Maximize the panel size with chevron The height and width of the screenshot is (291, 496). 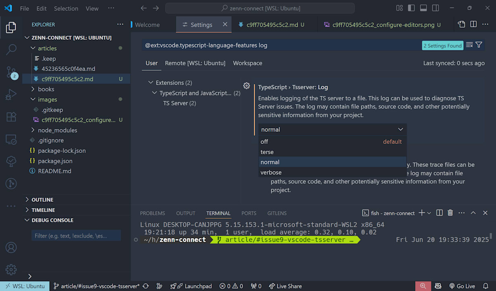coord(473,213)
